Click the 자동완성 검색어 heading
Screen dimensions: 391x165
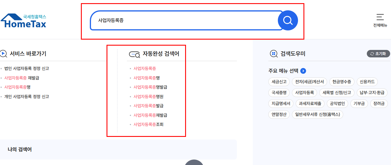161,54
